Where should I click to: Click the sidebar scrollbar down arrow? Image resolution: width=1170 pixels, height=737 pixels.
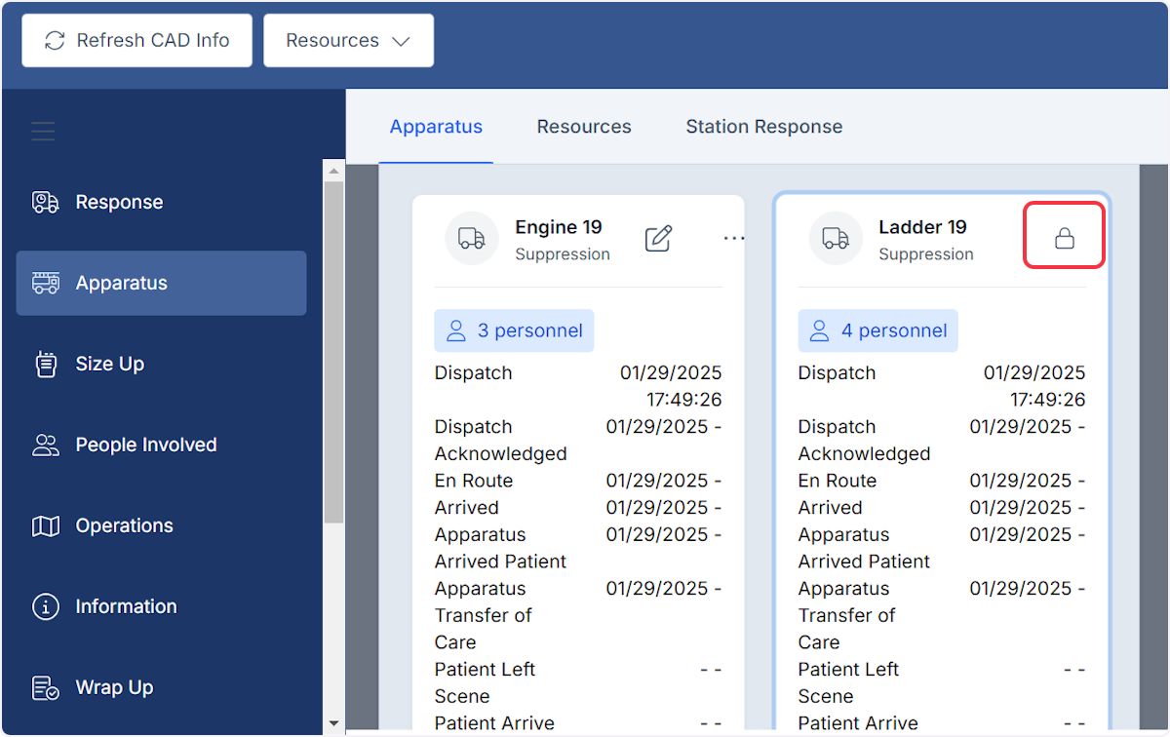pos(333,723)
